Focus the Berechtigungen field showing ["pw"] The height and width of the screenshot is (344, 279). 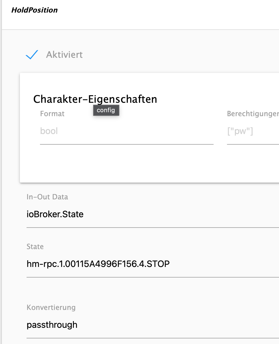click(x=253, y=131)
